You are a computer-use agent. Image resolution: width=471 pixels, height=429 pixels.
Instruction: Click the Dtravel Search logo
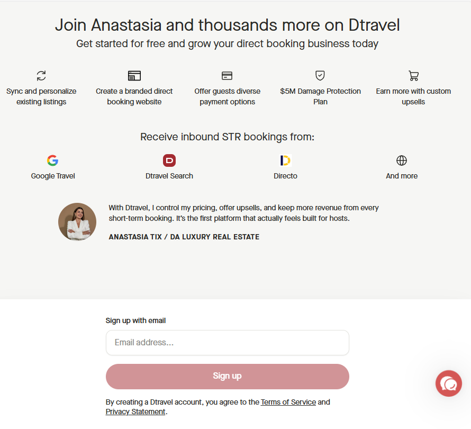(x=169, y=160)
